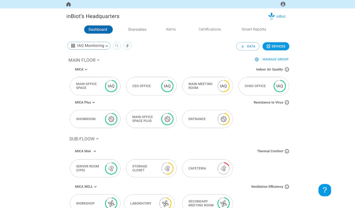The image size is (355, 208).
Task: Click the inBiot's Headquarters title
Action: pos(93,16)
